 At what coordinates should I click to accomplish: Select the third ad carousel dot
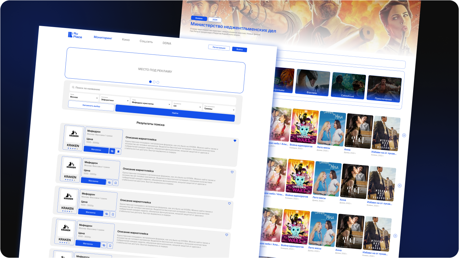[158, 82]
